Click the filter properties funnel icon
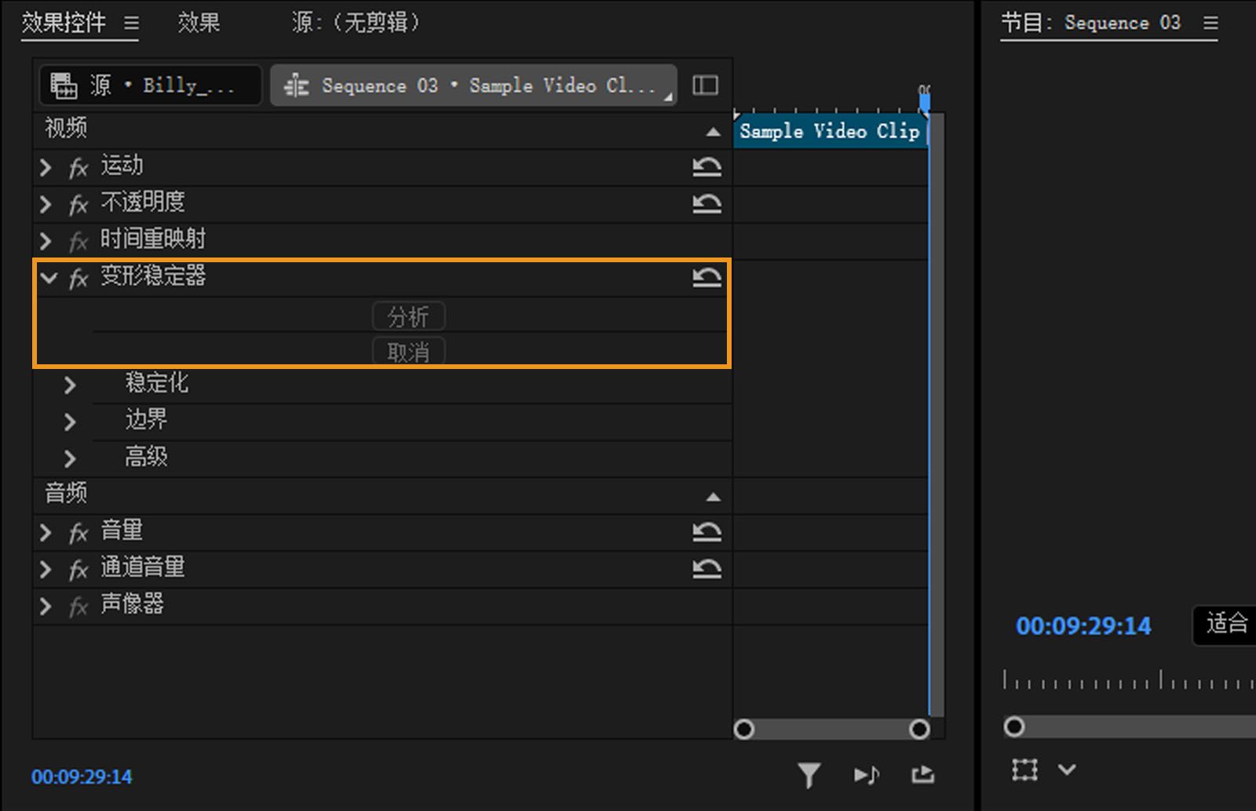Image resolution: width=1256 pixels, height=811 pixels. pos(809,776)
